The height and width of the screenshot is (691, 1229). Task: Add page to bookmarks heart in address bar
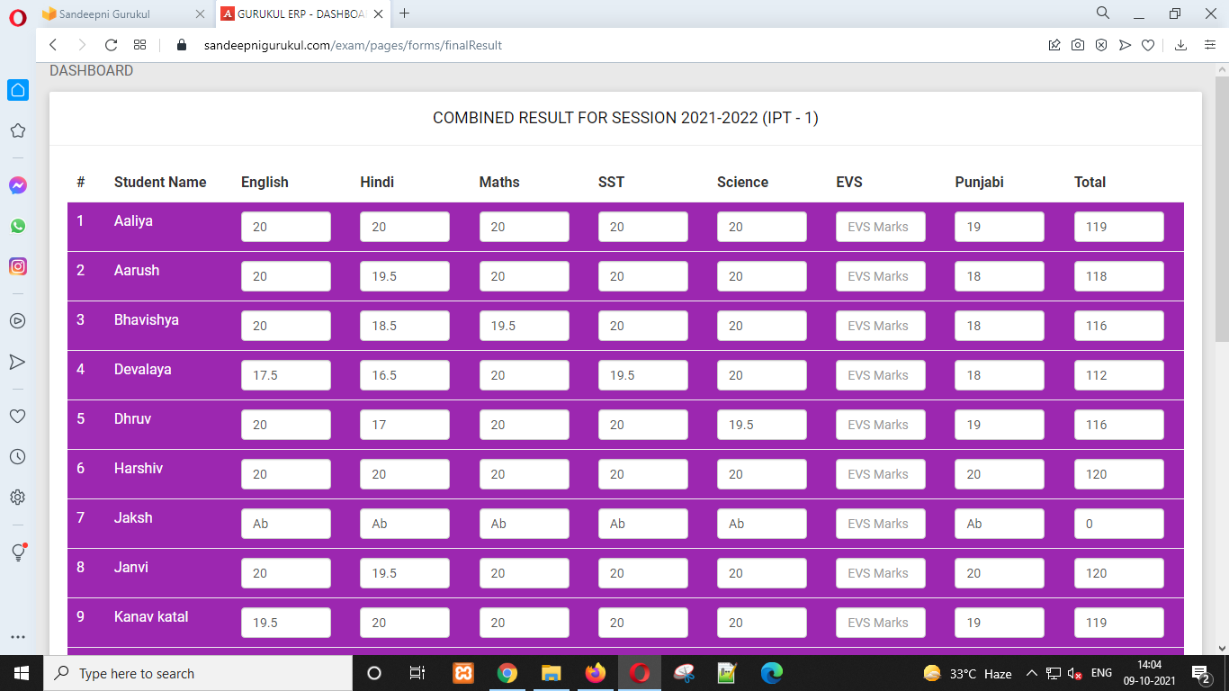[x=1148, y=45]
